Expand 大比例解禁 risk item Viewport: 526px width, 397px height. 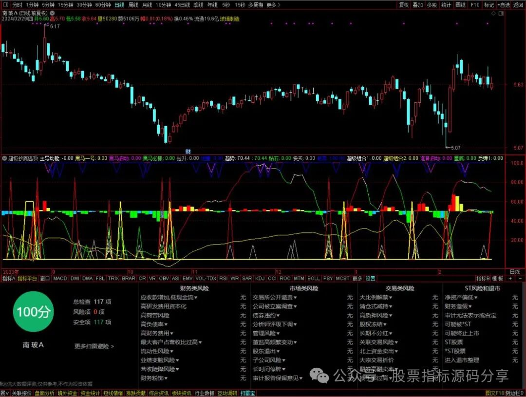pos(376,297)
